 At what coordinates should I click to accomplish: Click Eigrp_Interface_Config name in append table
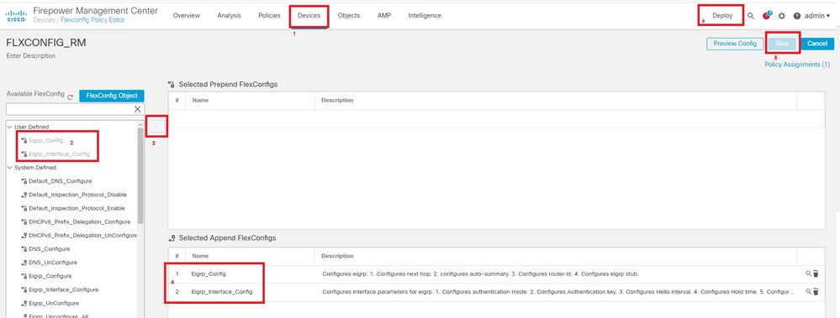pos(222,292)
